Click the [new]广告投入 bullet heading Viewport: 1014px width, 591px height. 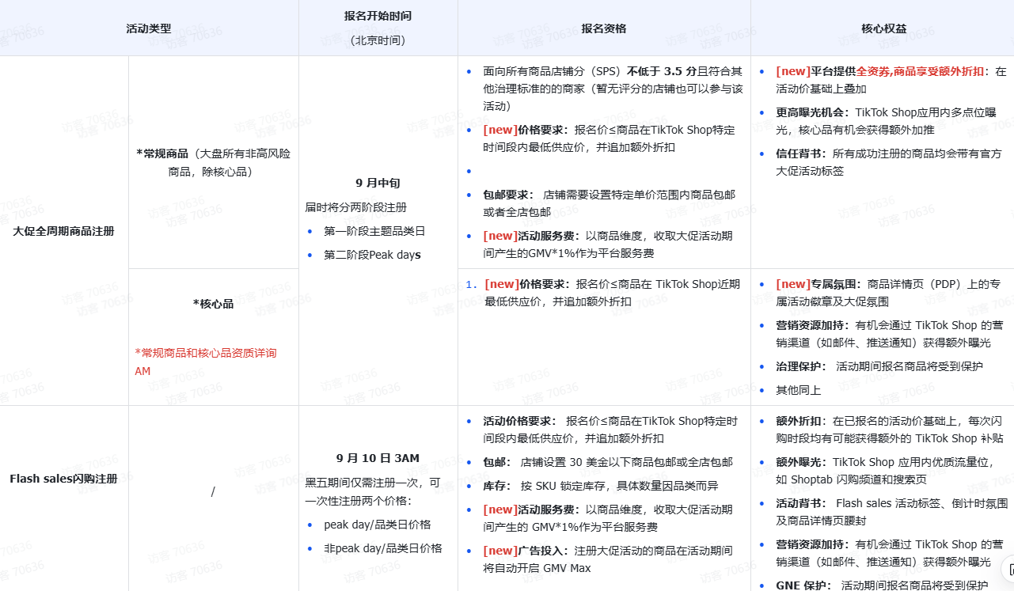click(528, 551)
